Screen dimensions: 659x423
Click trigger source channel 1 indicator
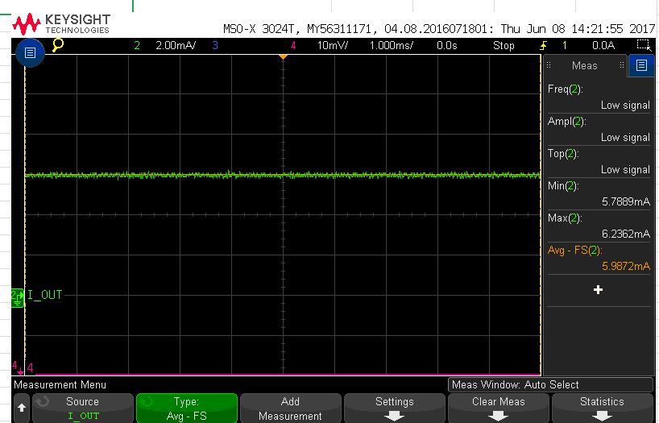tap(565, 45)
